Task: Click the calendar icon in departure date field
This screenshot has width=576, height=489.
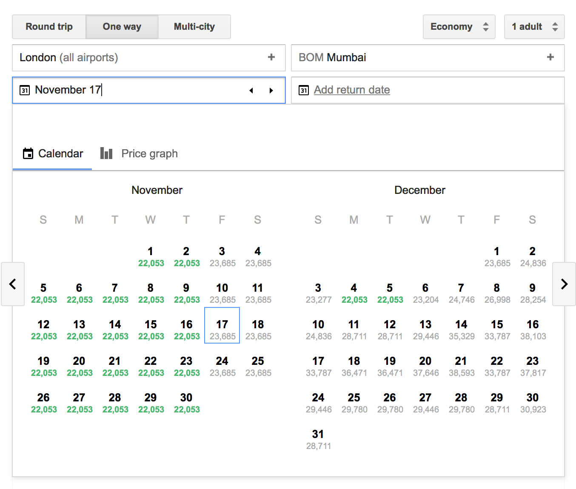Action: [25, 90]
